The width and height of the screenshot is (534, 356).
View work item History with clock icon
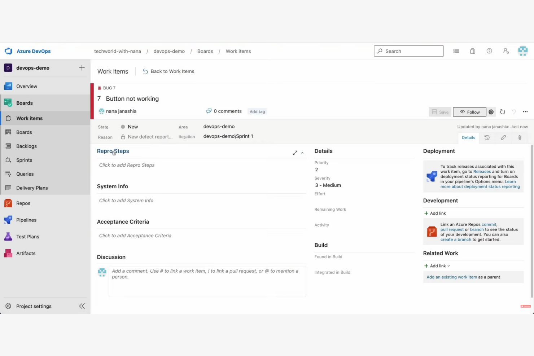coord(487,137)
